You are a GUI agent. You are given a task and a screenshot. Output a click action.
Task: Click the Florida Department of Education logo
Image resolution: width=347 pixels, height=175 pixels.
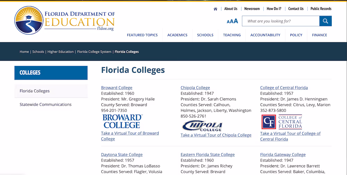65,20
